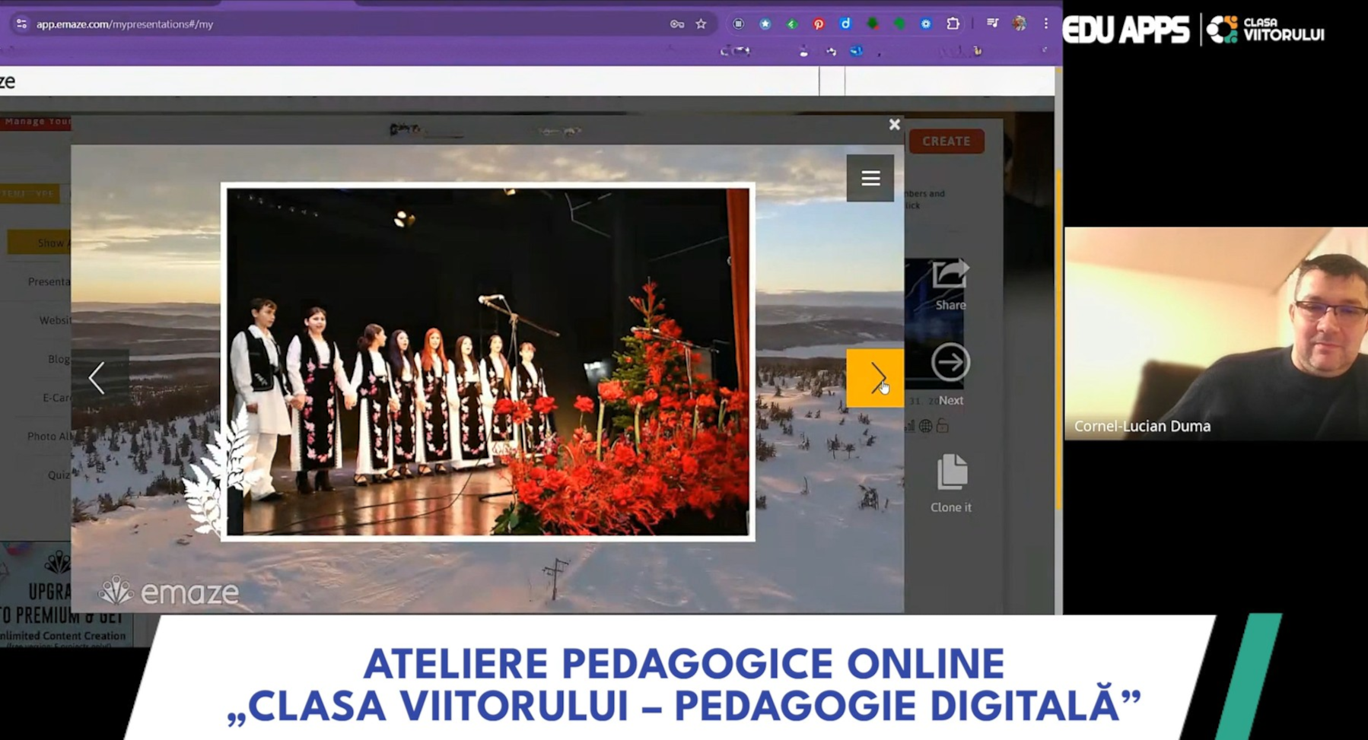Close the presentation preview with the X
The height and width of the screenshot is (740, 1368).
pos(895,124)
